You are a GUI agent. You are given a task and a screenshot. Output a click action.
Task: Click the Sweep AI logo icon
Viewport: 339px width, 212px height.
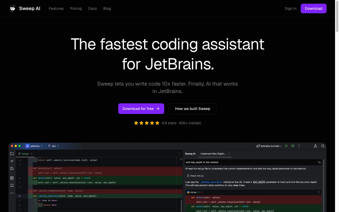13,8
